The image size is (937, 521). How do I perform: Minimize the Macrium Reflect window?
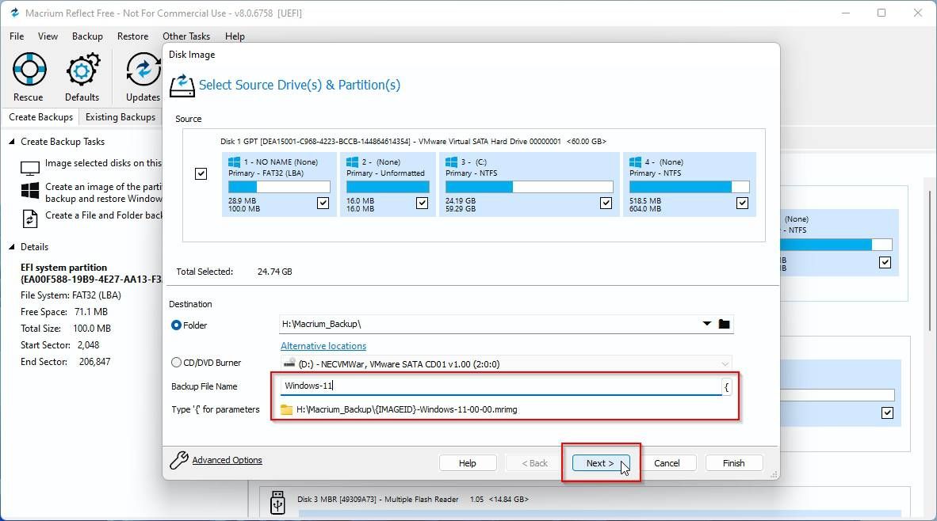[846, 13]
